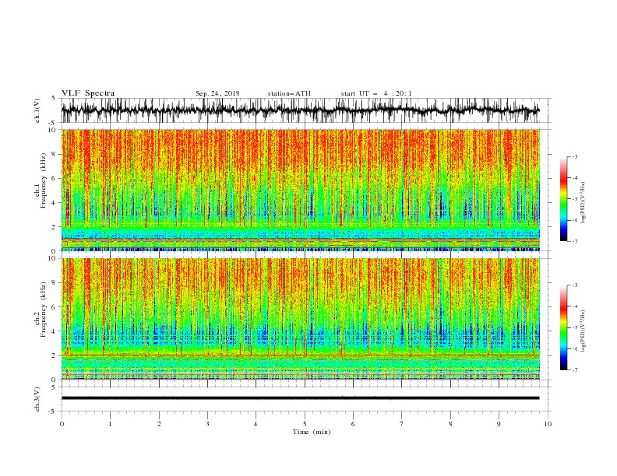Click the time axis tick label '9'

point(499,424)
